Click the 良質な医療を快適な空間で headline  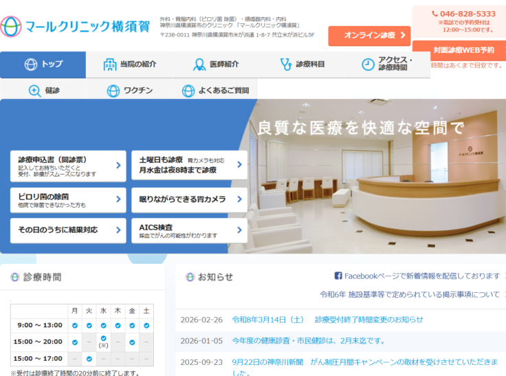(361, 128)
